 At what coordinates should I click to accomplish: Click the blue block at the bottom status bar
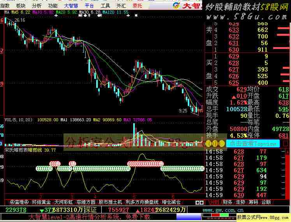pos(189,217)
